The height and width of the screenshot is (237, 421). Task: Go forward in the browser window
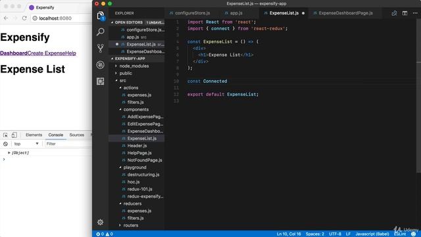coord(15,18)
